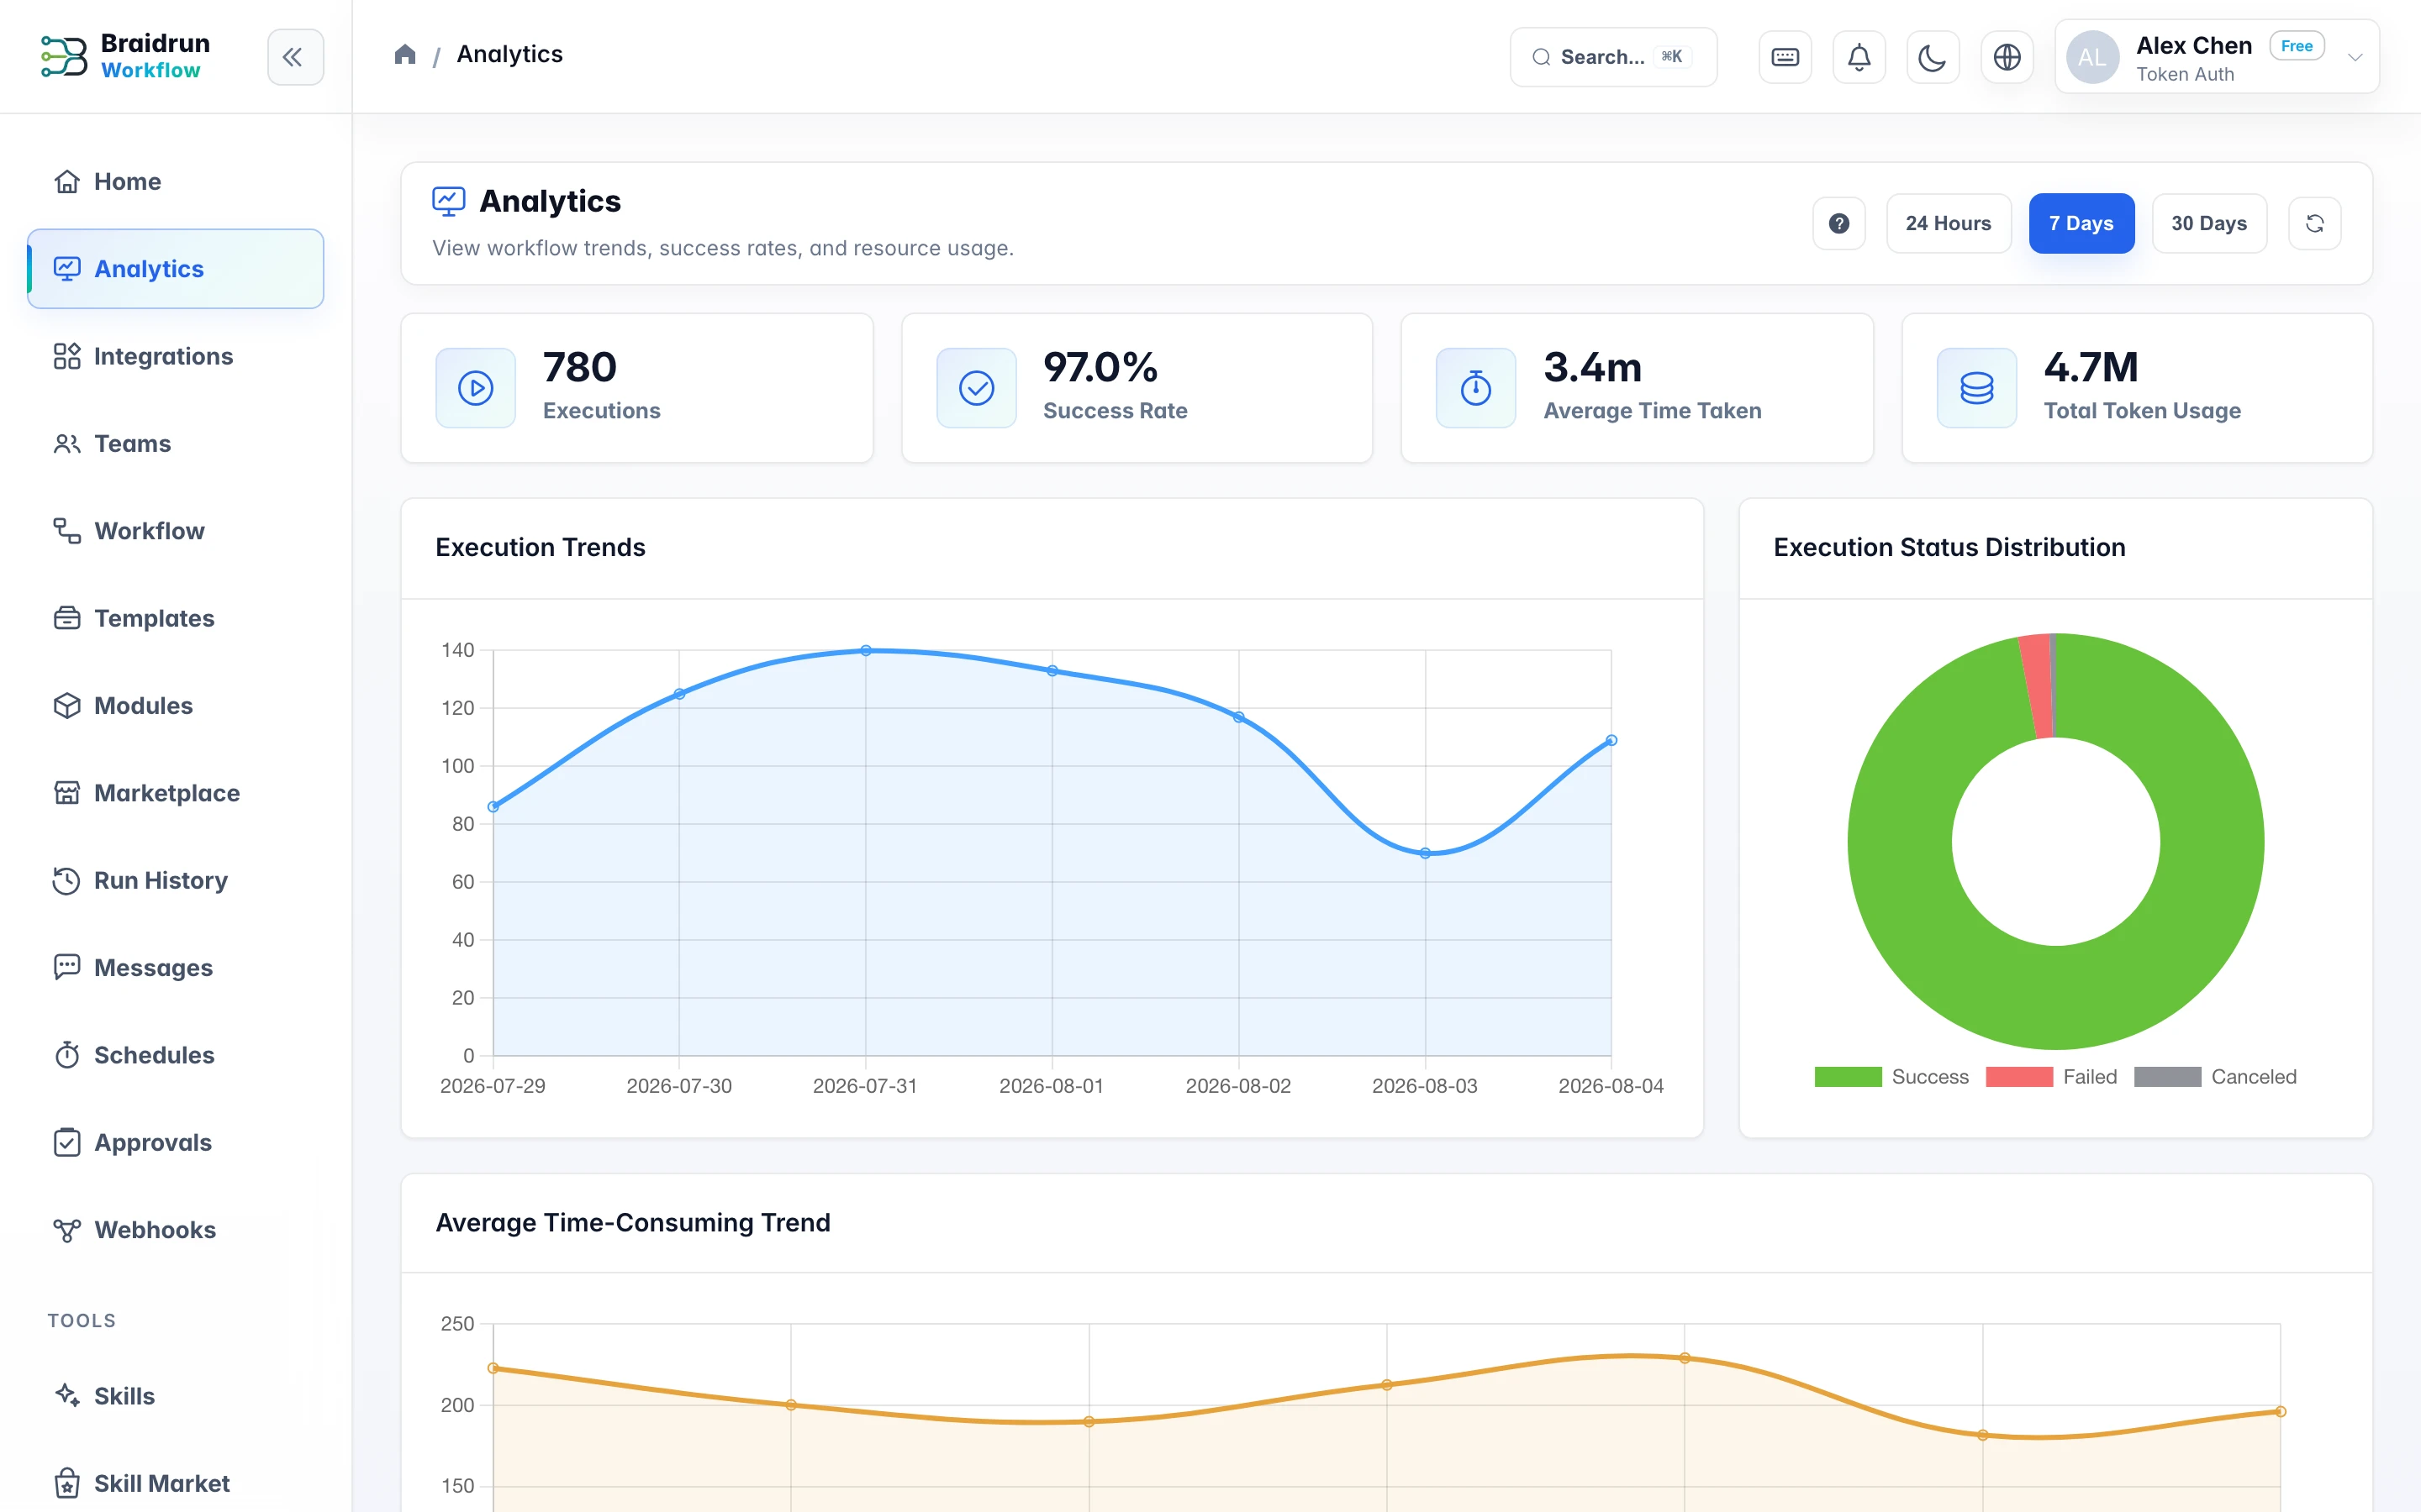
Task: Click the 2026-08-03 lowest data point
Action: click(1425, 853)
